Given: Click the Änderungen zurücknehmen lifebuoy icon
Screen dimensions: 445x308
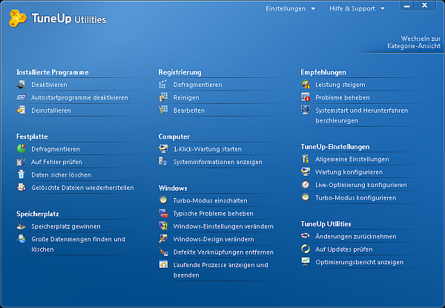Looking at the screenshot, I should (306, 235).
